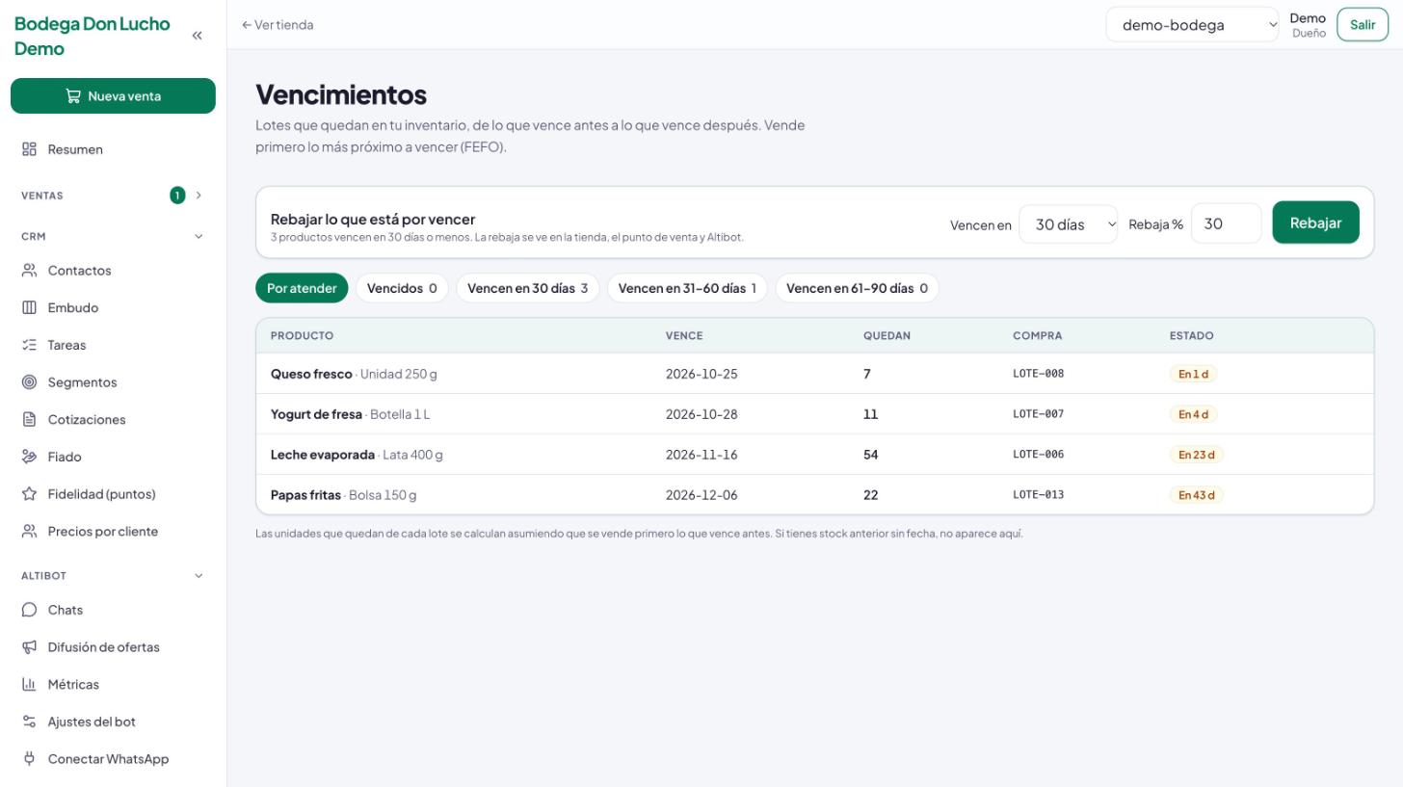Select the Vencen en 30 días filter
Image resolution: width=1403 pixels, height=787 pixels.
coord(527,288)
